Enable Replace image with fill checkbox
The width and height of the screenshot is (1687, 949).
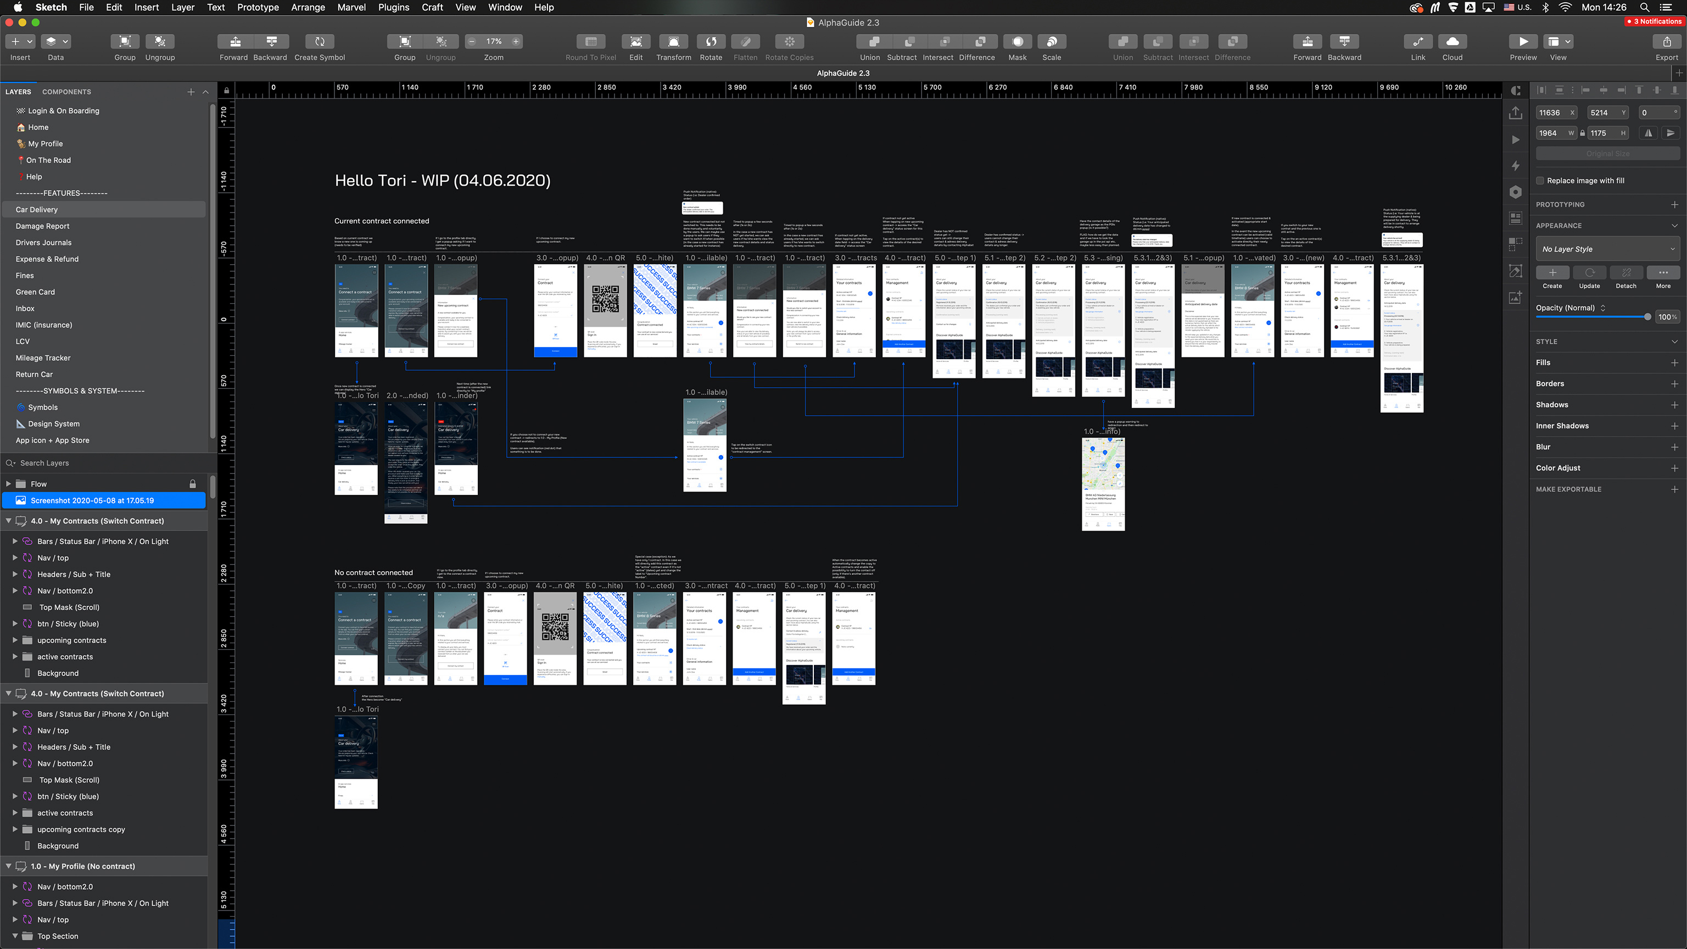click(1540, 181)
